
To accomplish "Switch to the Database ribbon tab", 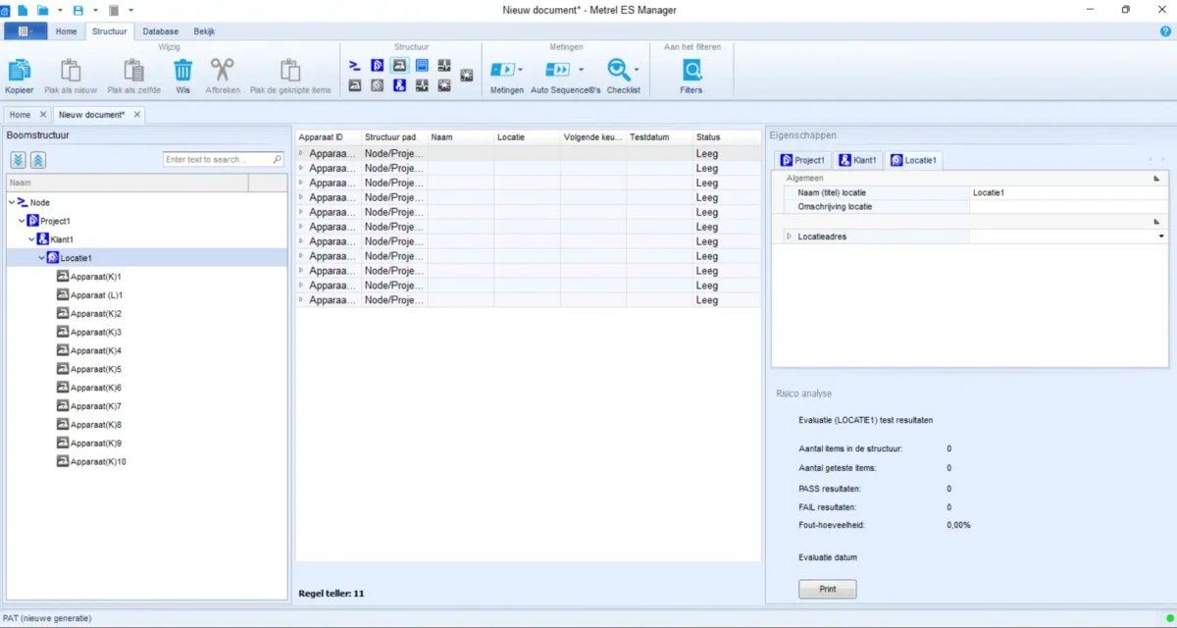I will (161, 31).
